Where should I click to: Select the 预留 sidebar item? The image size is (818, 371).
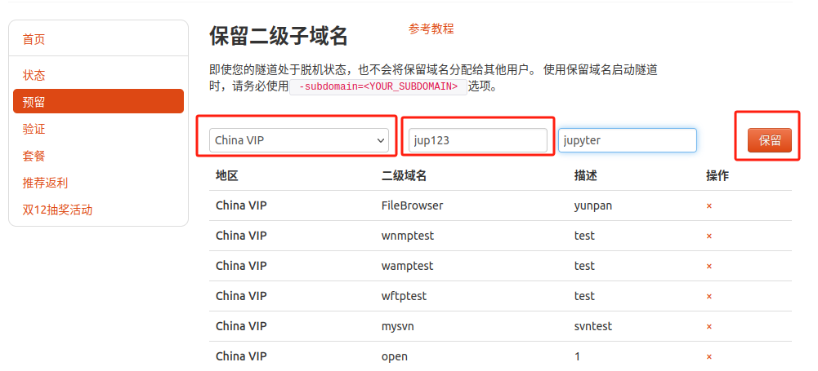99,101
